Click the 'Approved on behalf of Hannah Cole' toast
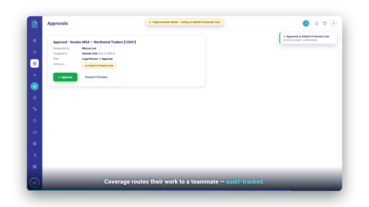Screen dimensions: 369x207 [309, 38]
